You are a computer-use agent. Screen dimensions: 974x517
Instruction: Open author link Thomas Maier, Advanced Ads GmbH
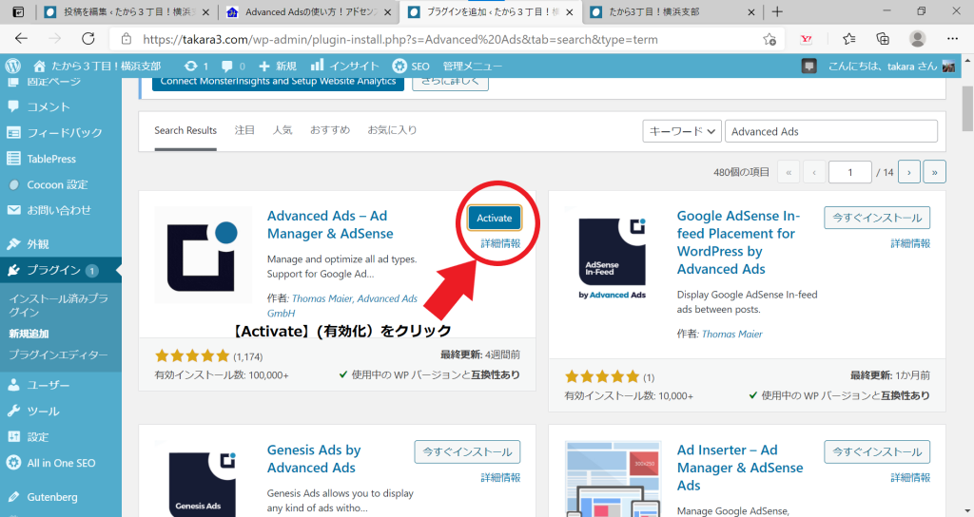click(342, 305)
